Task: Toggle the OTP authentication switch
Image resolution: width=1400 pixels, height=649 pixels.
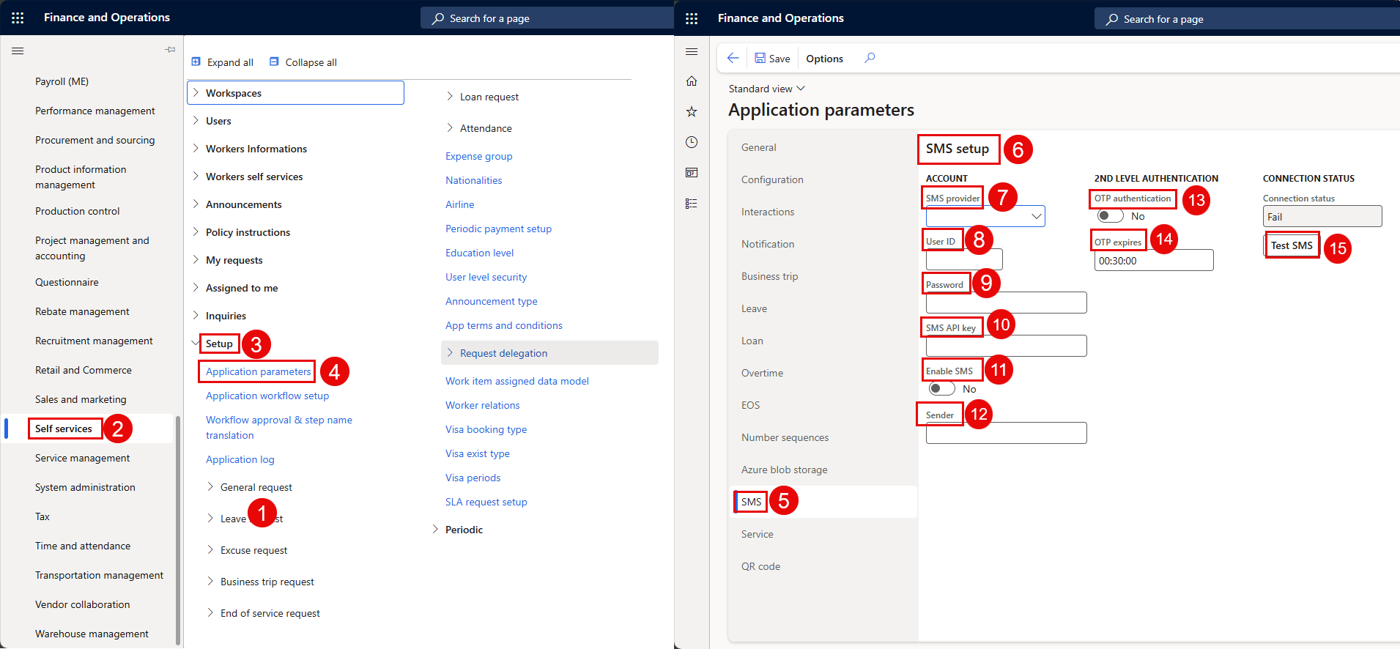Action: pyautogui.click(x=1110, y=216)
